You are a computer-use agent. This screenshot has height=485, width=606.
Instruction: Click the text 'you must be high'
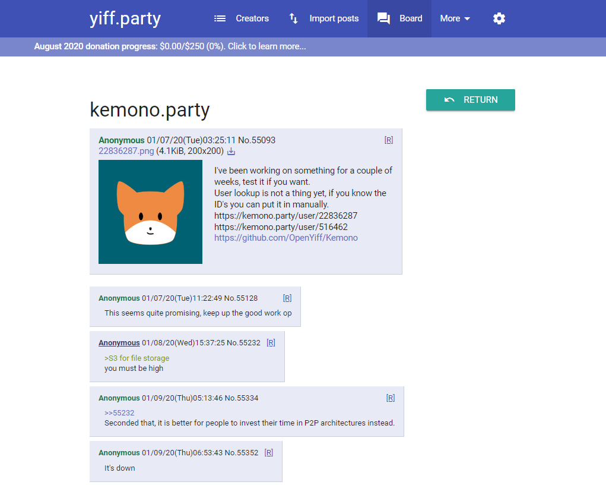[x=134, y=368]
